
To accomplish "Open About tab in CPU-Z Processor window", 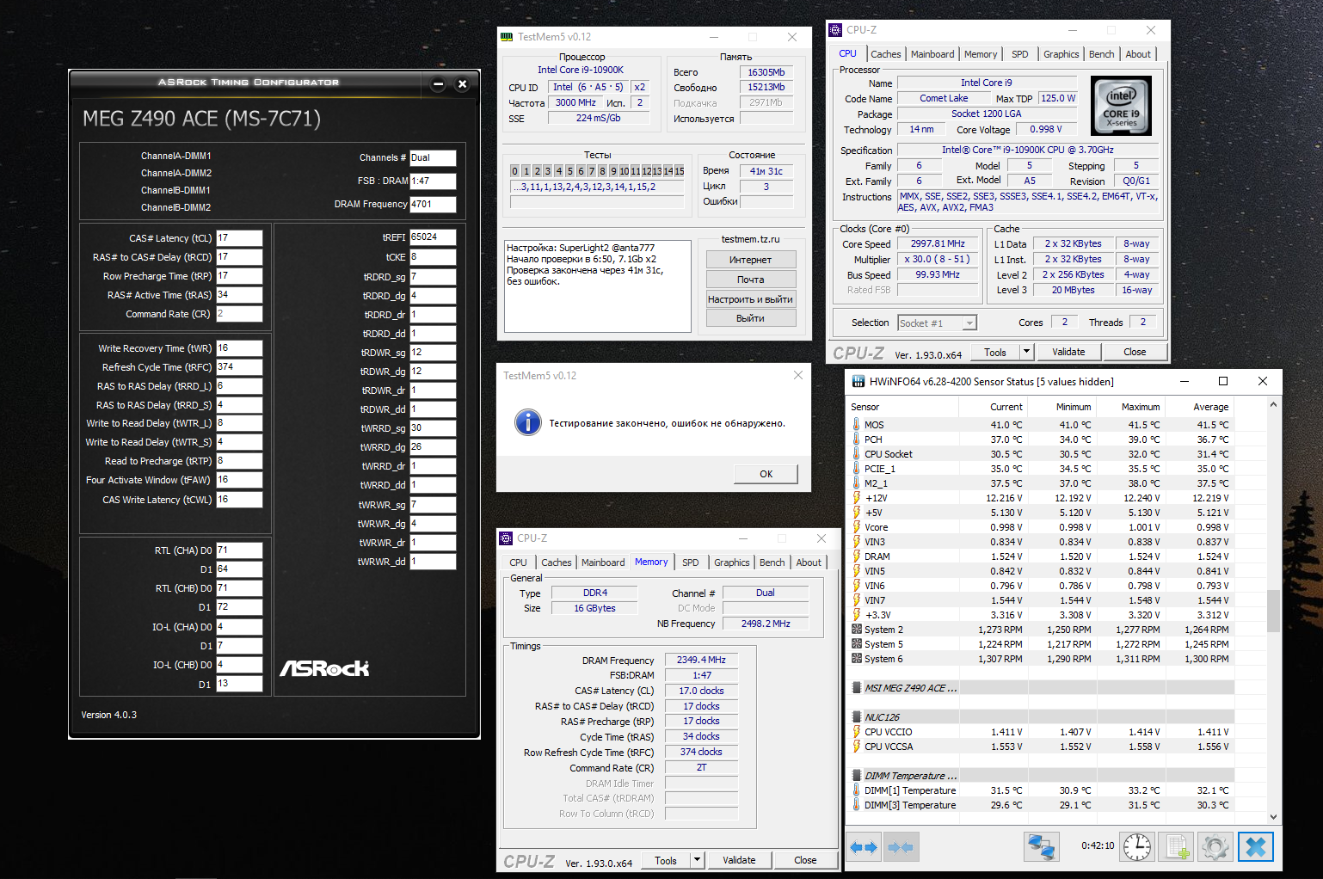I will [1138, 54].
